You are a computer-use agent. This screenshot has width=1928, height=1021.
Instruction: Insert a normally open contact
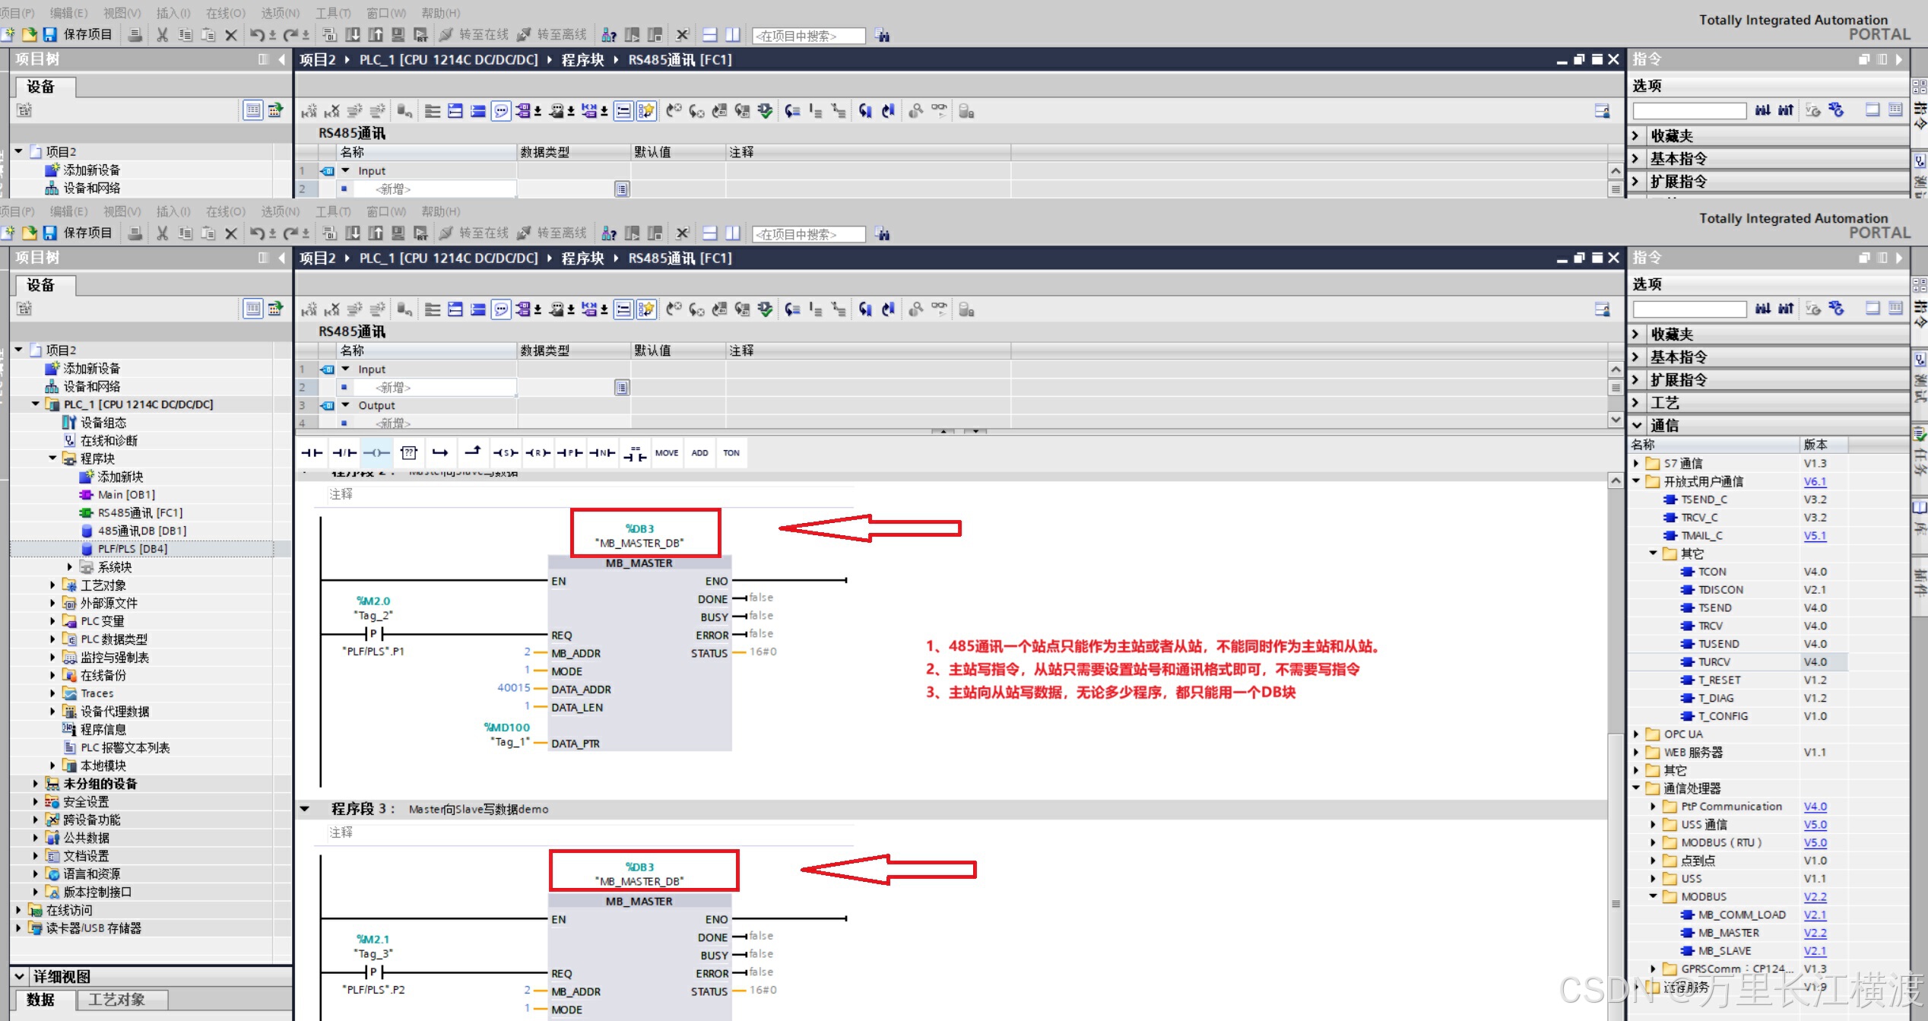pos(312,453)
